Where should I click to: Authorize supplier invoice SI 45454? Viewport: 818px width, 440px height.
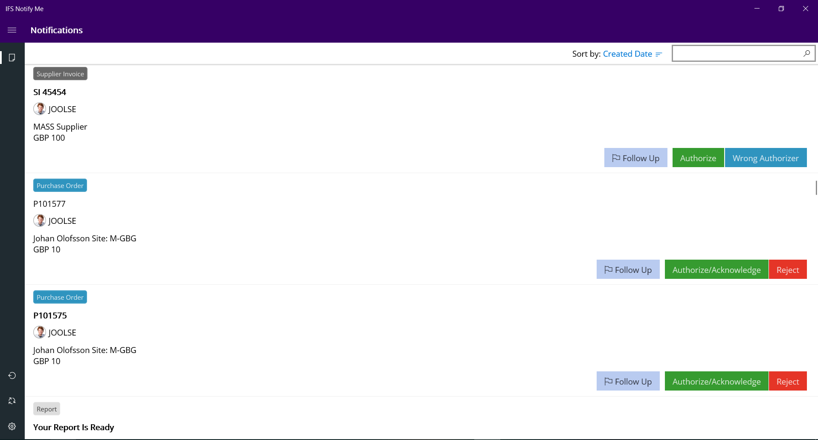[x=698, y=158]
